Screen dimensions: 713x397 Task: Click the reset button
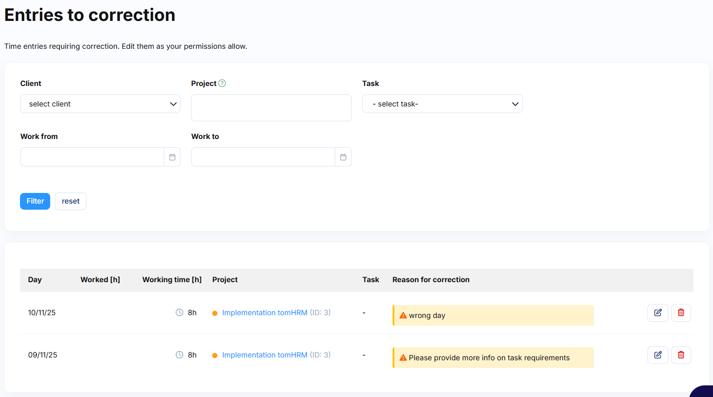(71, 201)
